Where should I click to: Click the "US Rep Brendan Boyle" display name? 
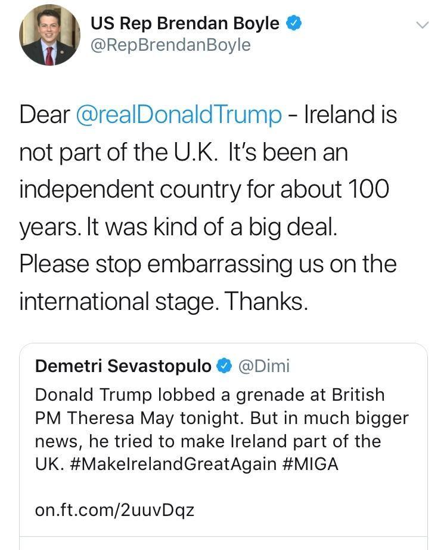(x=185, y=23)
